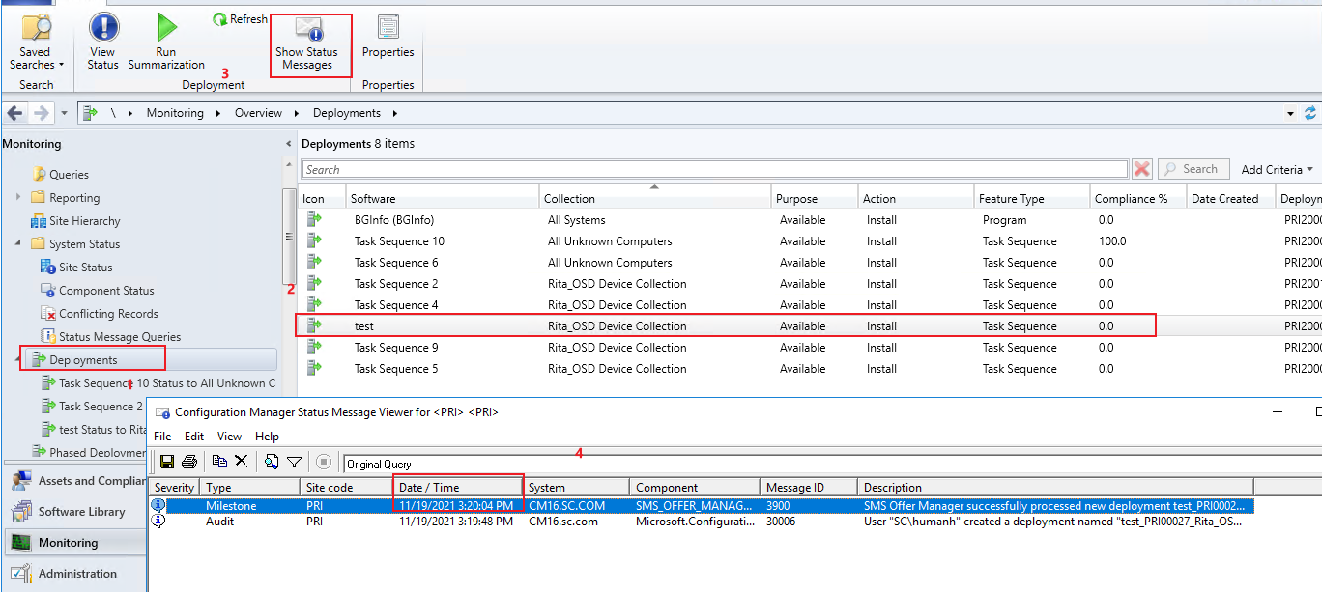Expand the Reporting folder node
The width and height of the screenshot is (1322, 592).
coord(18,197)
